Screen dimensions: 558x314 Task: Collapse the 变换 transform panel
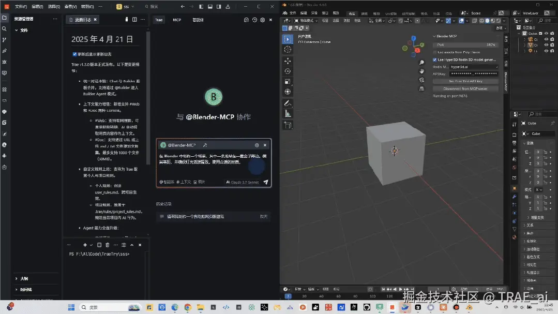[524, 143]
